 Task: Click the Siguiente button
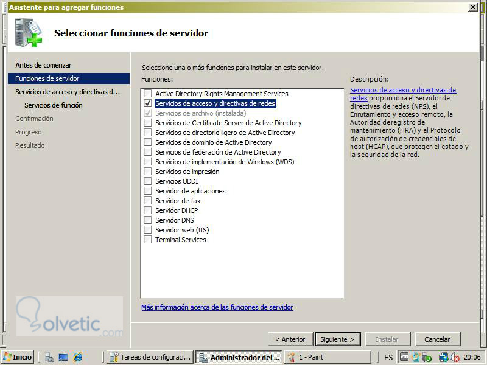point(338,339)
